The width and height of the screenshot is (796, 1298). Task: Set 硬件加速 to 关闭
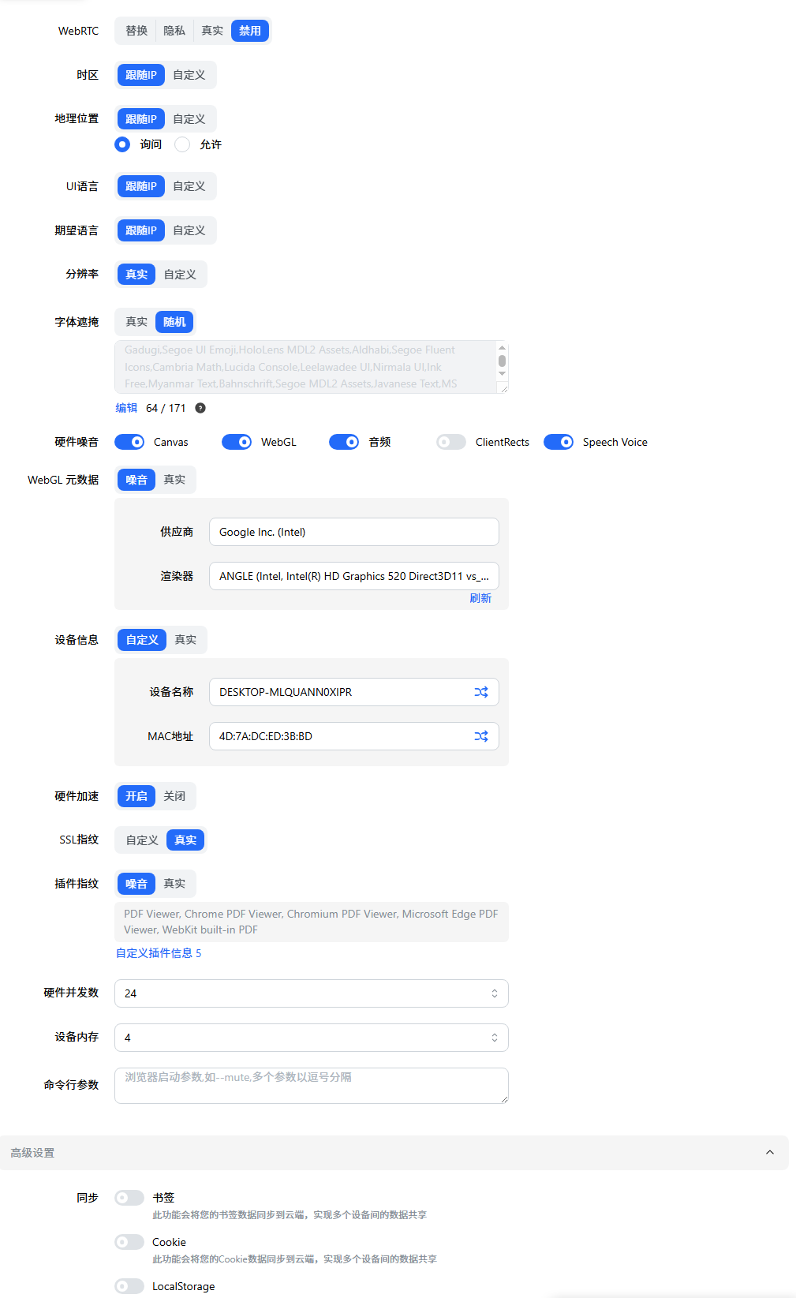point(174,796)
